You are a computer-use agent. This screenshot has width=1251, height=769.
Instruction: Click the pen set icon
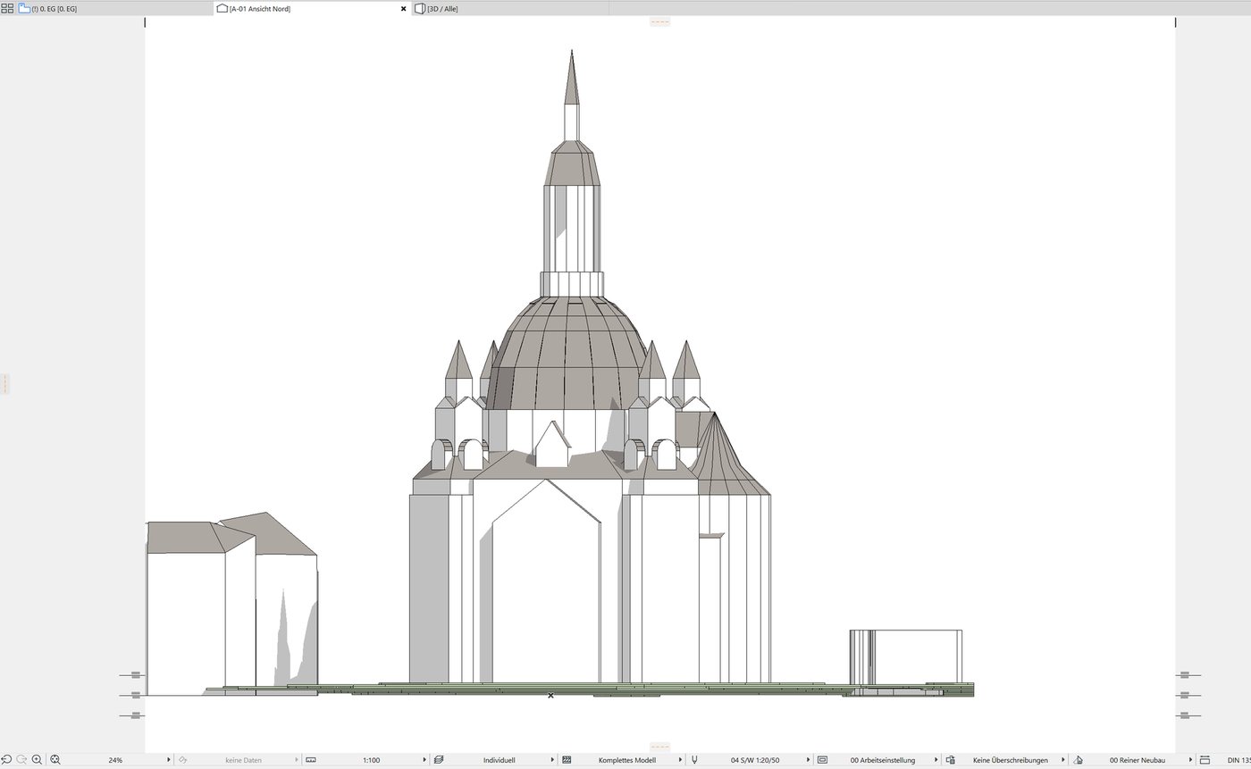click(x=694, y=760)
